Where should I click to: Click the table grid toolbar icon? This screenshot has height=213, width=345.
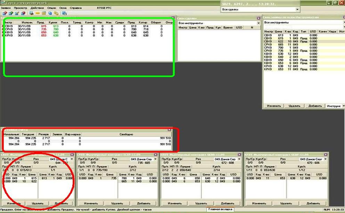(x=44, y=13)
